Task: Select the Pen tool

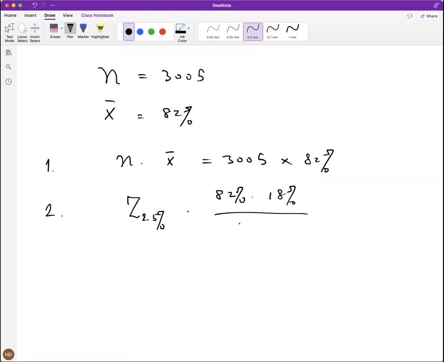Action: [70, 31]
